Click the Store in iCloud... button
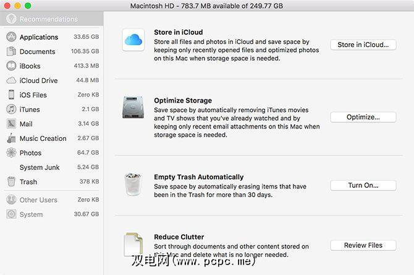The height and width of the screenshot is (275, 414). [x=363, y=44]
